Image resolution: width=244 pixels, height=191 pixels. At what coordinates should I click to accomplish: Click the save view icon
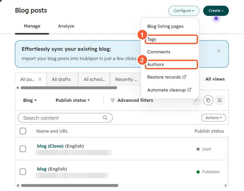[220, 100]
